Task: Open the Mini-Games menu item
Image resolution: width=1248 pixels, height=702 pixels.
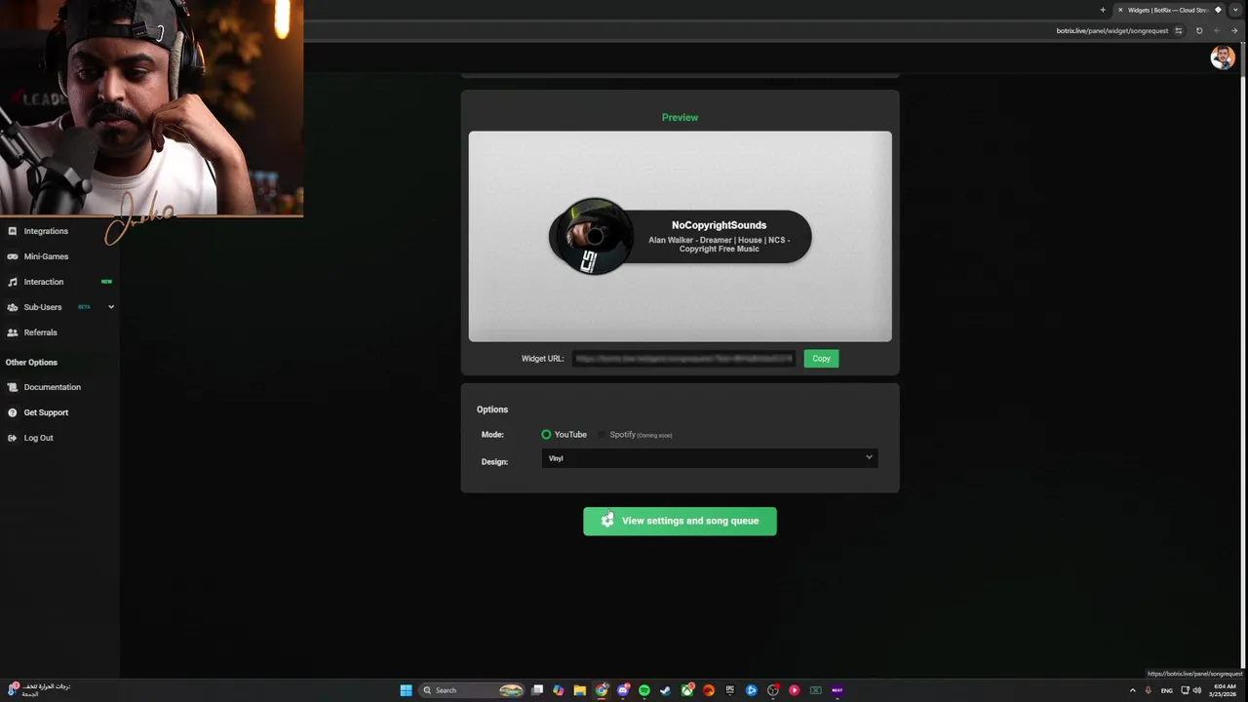Action: pos(46,256)
